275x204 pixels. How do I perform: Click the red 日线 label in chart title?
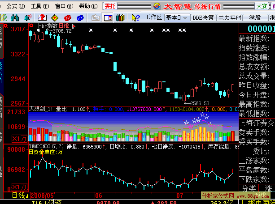(64, 26)
